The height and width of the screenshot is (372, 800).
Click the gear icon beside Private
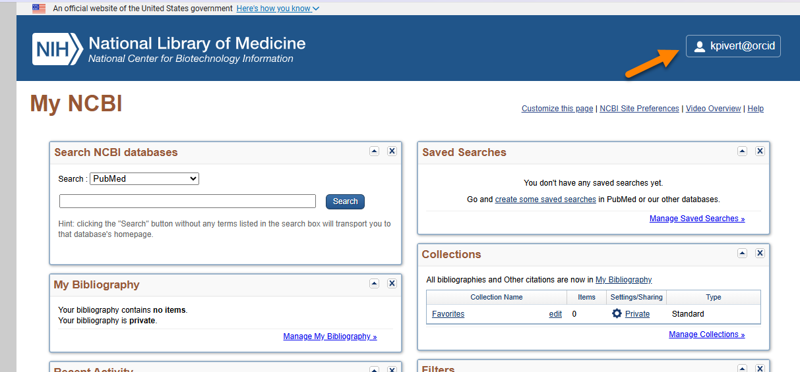pos(617,314)
